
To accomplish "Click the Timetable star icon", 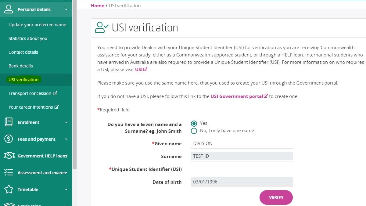I will tap(9, 189).
